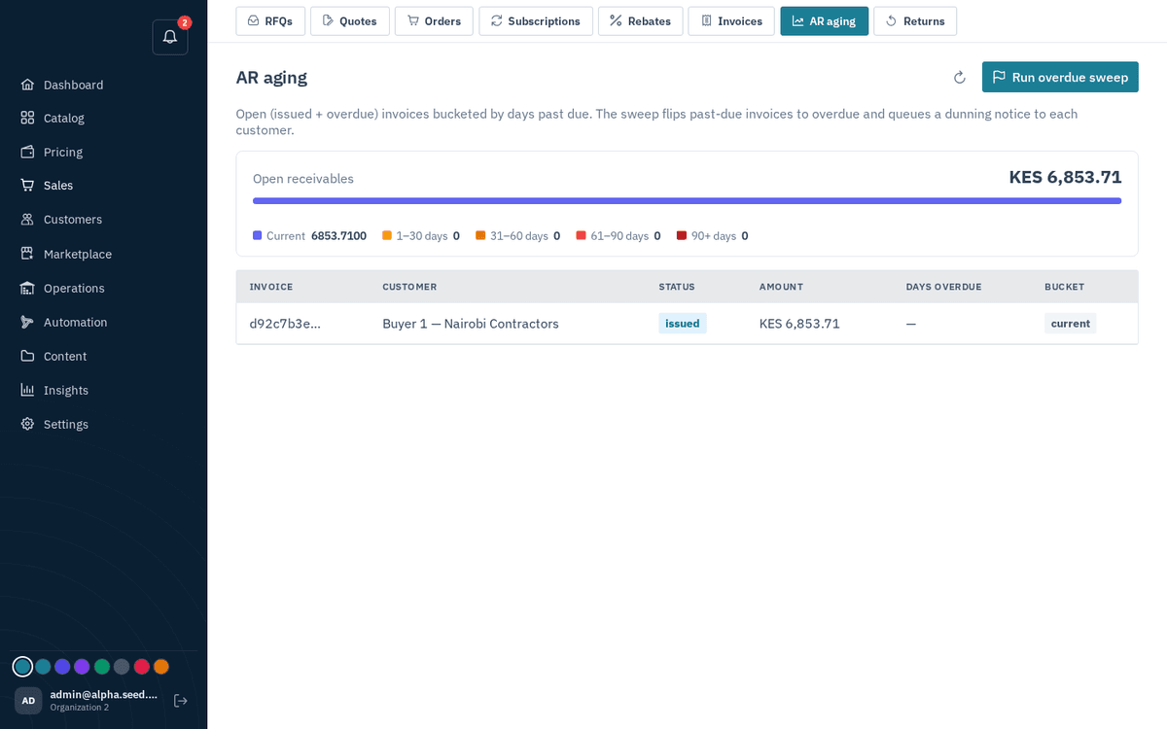1167x729 pixels.
Task: Choose the indigo blue theme swatch
Action: coord(62,667)
